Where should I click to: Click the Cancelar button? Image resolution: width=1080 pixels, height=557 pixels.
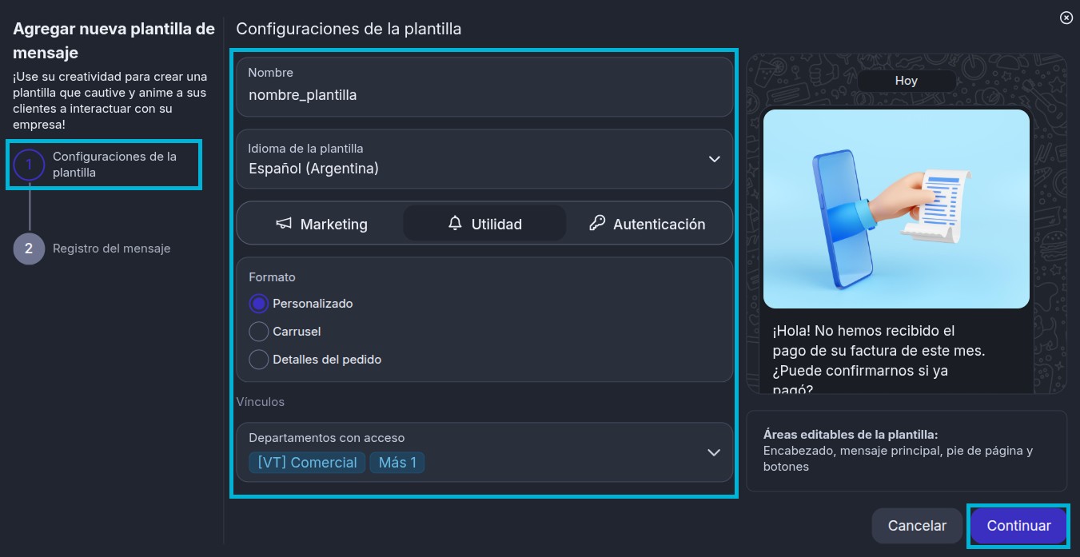coord(917,526)
